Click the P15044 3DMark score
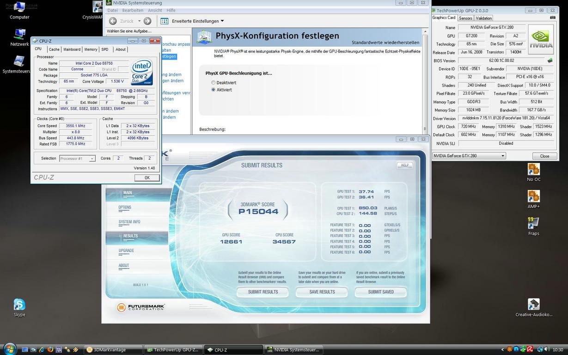The width and height of the screenshot is (568, 355). click(258, 212)
